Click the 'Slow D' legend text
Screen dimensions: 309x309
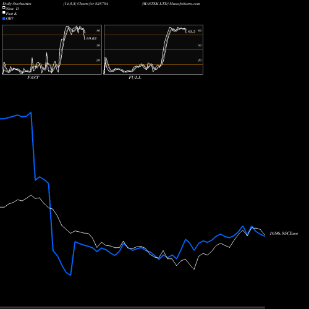12,9
